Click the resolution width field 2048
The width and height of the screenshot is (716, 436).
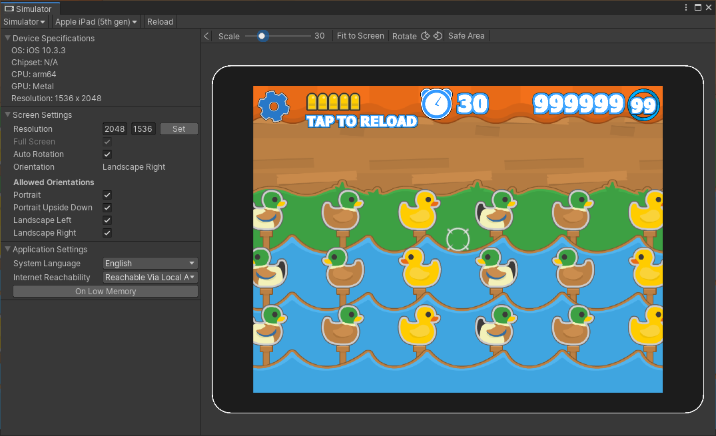[115, 128]
